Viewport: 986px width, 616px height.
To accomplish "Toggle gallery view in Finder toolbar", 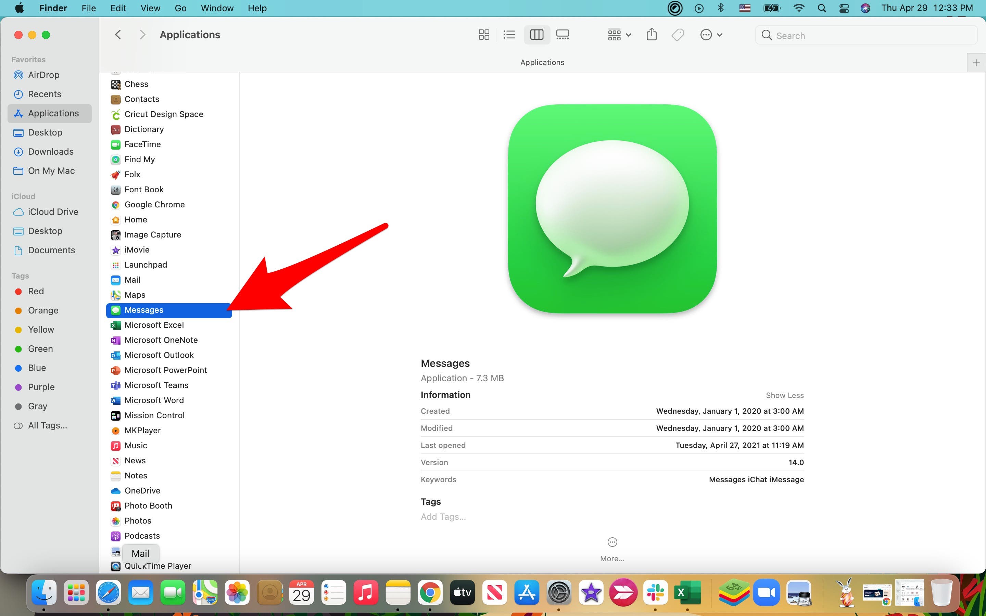I will pos(563,35).
